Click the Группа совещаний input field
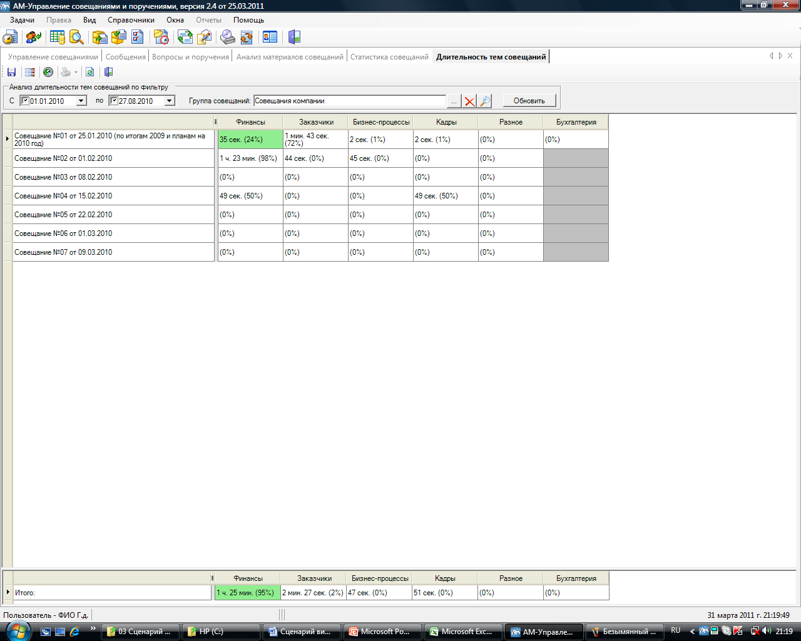 coord(350,101)
